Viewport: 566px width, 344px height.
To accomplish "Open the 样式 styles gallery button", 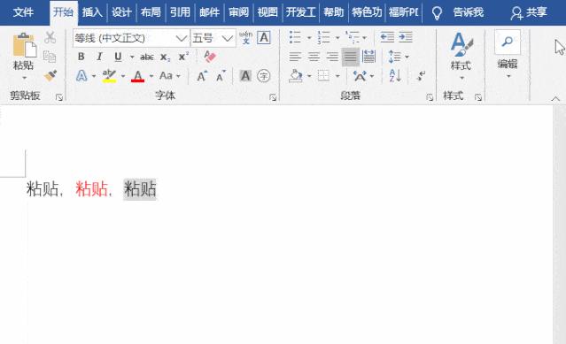I will [x=461, y=56].
